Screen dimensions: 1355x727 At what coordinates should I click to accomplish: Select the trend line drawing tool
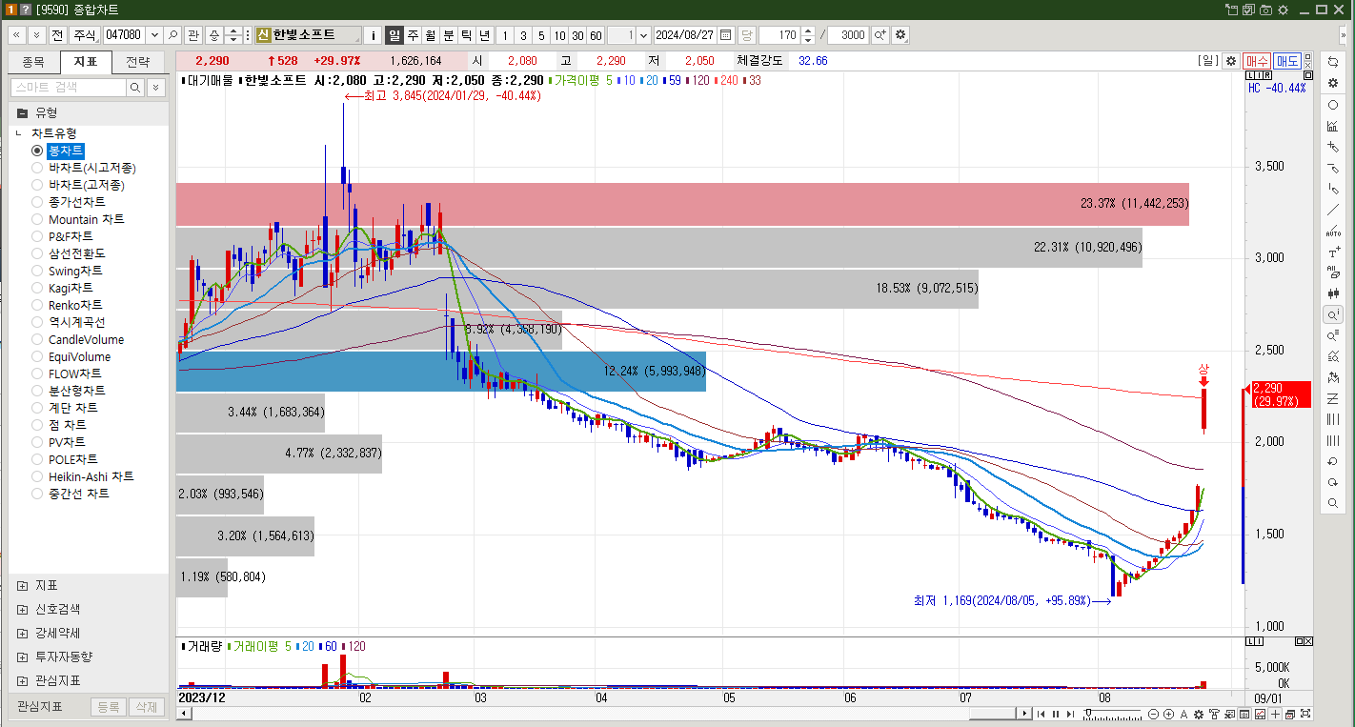click(x=1333, y=210)
